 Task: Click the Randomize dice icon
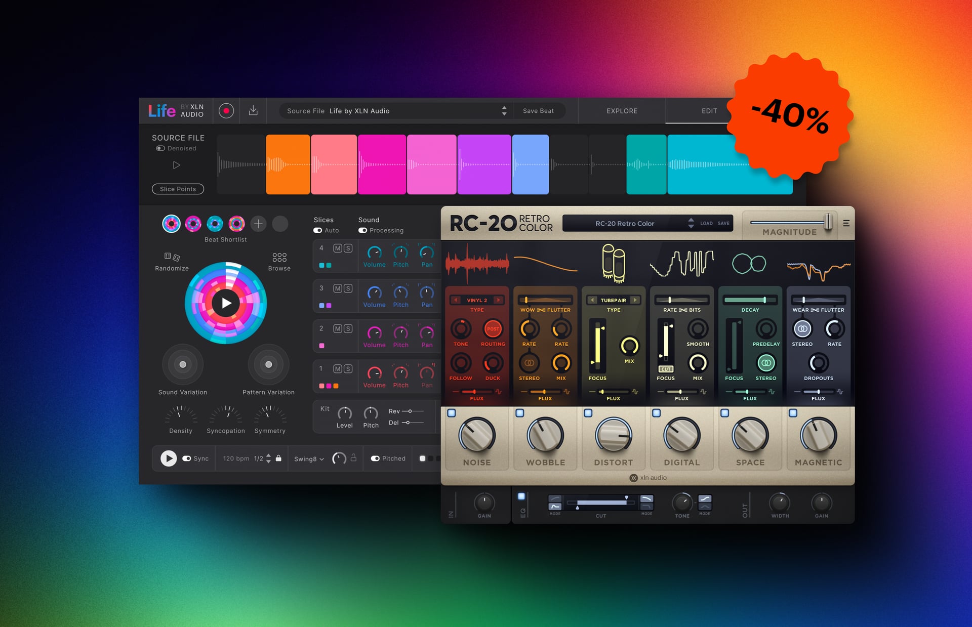tap(172, 257)
